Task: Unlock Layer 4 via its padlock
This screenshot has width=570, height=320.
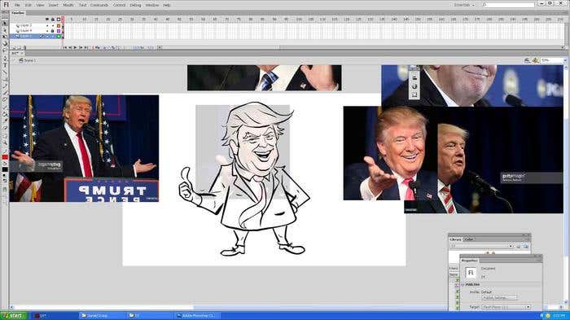Action: tap(53, 31)
